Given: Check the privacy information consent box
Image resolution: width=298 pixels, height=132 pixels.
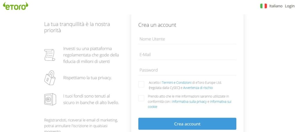Looking at the screenshot, I should pos(141,98).
